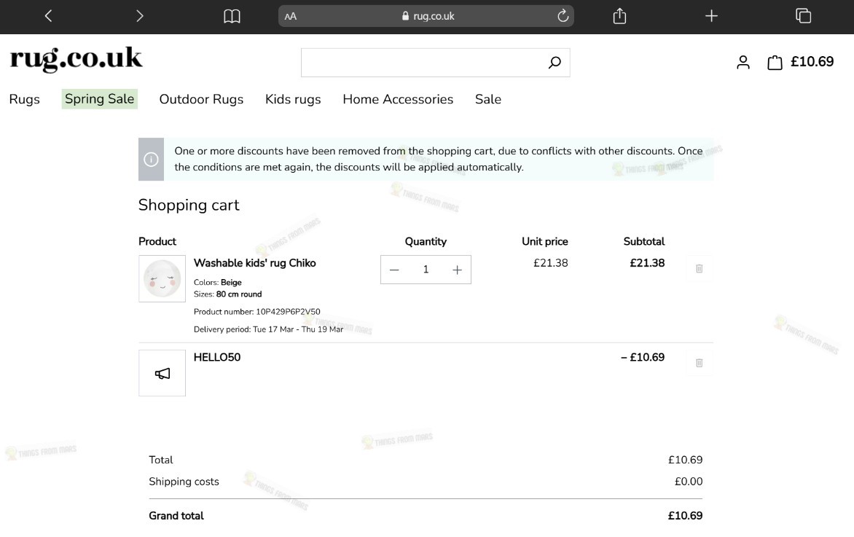Click the Quantity column header
This screenshot has width=854, height=537.
[x=426, y=241]
